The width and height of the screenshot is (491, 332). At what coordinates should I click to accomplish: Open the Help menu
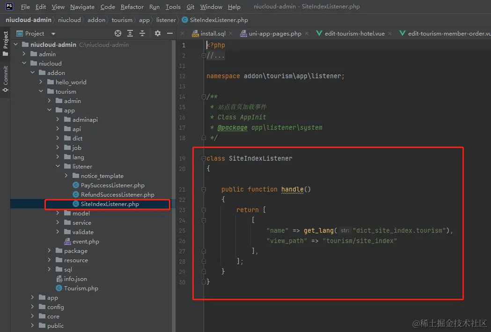[234, 7]
